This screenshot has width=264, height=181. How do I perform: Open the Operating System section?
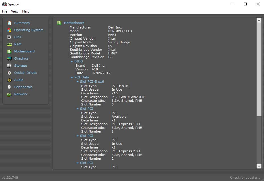click(29, 30)
